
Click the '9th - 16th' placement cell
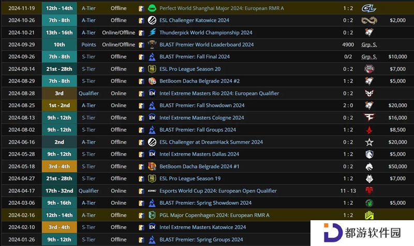59,203
